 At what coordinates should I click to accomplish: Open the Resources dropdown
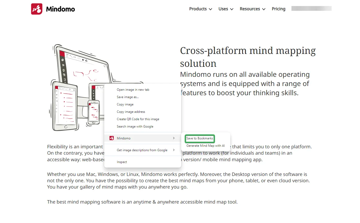click(253, 9)
